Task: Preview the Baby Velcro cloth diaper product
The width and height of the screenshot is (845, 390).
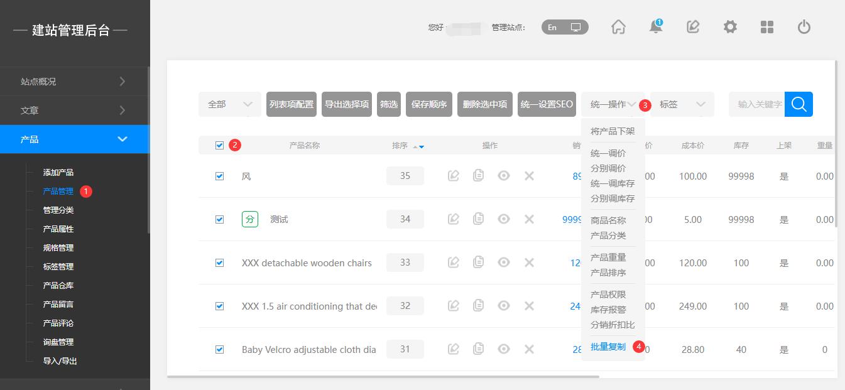Action: pyautogui.click(x=503, y=349)
